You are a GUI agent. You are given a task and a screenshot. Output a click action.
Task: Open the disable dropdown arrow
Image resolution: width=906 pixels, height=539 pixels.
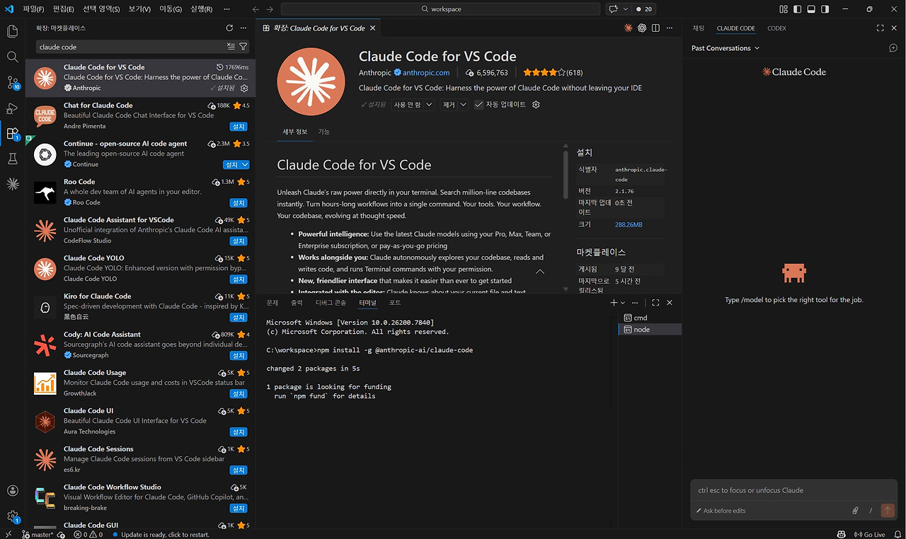click(429, 105)
